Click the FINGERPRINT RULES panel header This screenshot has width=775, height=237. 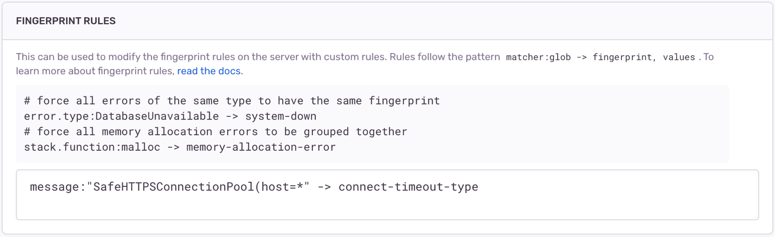coord(66,21)
